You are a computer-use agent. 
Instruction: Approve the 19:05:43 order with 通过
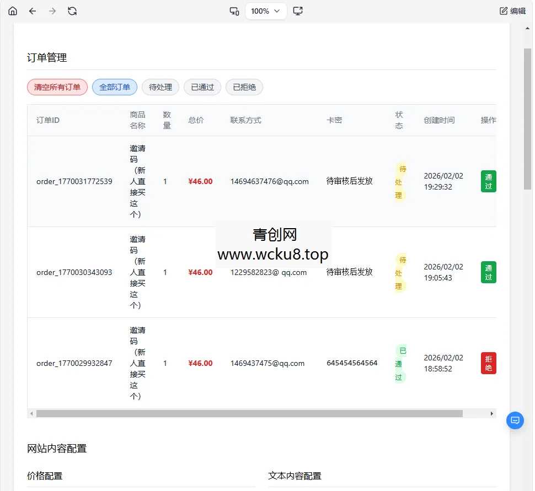(x=488, y=272)
